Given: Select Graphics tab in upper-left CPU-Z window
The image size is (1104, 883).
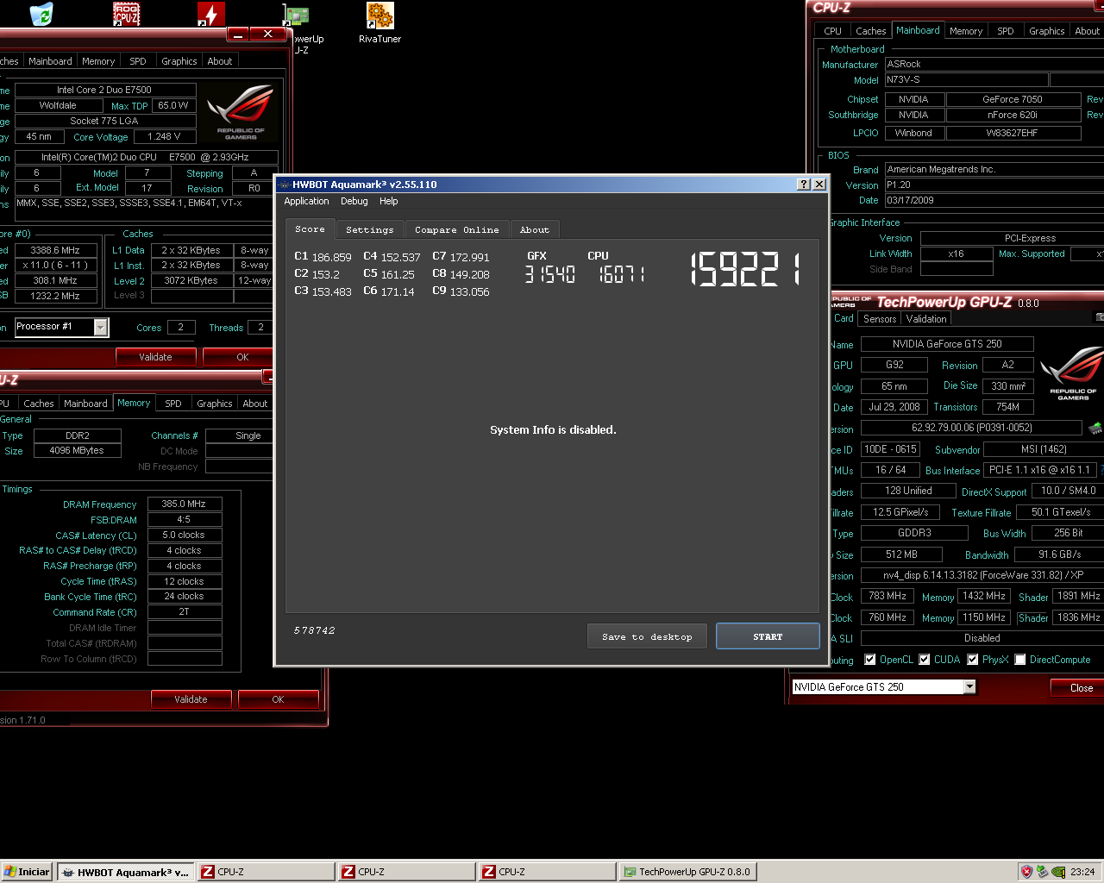Looking at the screenshot, I should coord(179,61).
